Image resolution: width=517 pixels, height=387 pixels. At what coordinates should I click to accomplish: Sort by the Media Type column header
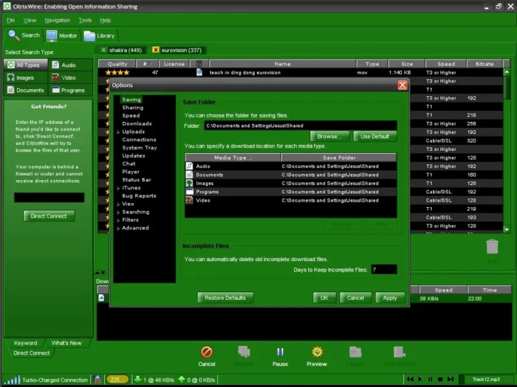coord(233,157)
